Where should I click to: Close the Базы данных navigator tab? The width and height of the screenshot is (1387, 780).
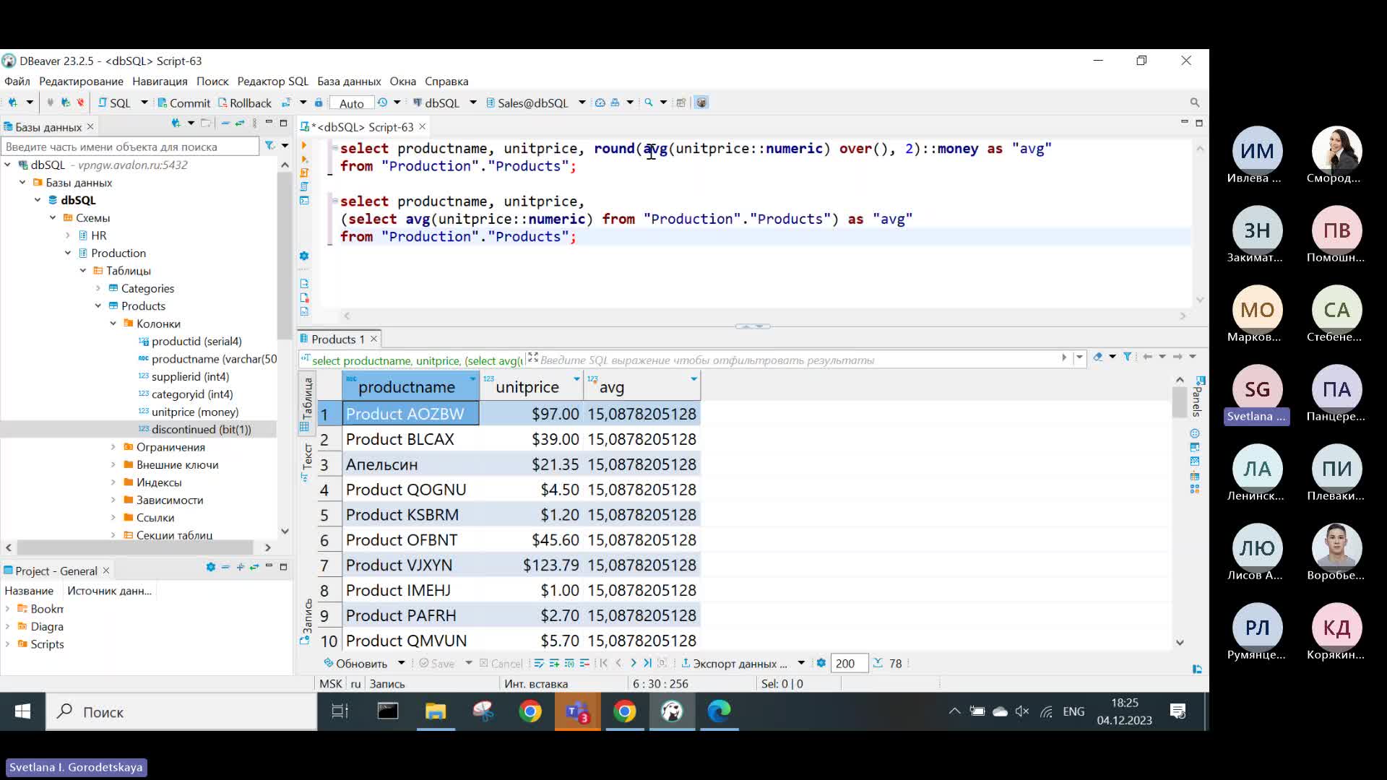pos(90,127)
